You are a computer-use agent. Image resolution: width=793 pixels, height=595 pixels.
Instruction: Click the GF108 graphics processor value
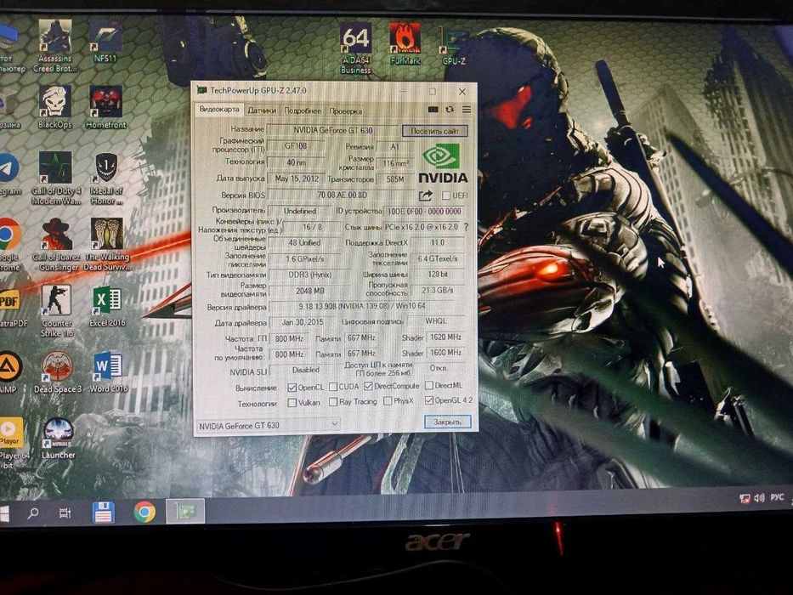(x=296, y=146)
